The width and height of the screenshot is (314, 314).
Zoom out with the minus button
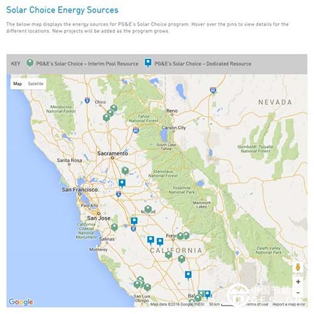(298, 292)
